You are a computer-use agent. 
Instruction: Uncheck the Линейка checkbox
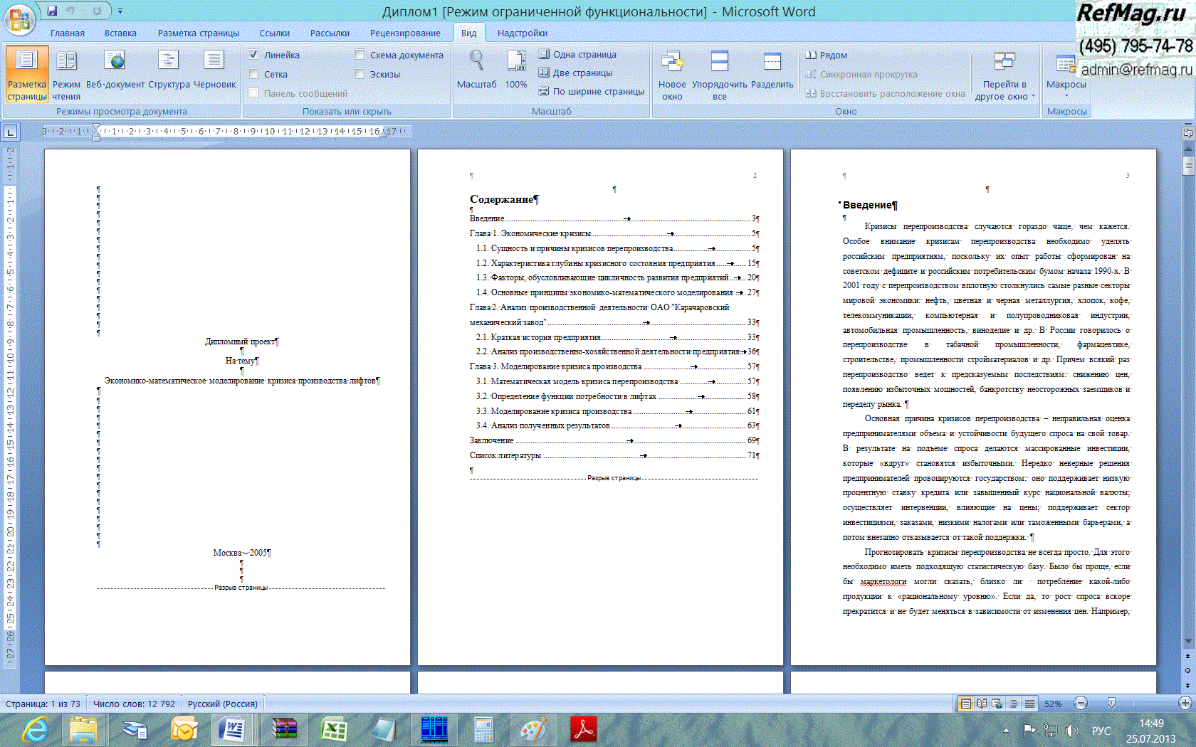[253, 54]
